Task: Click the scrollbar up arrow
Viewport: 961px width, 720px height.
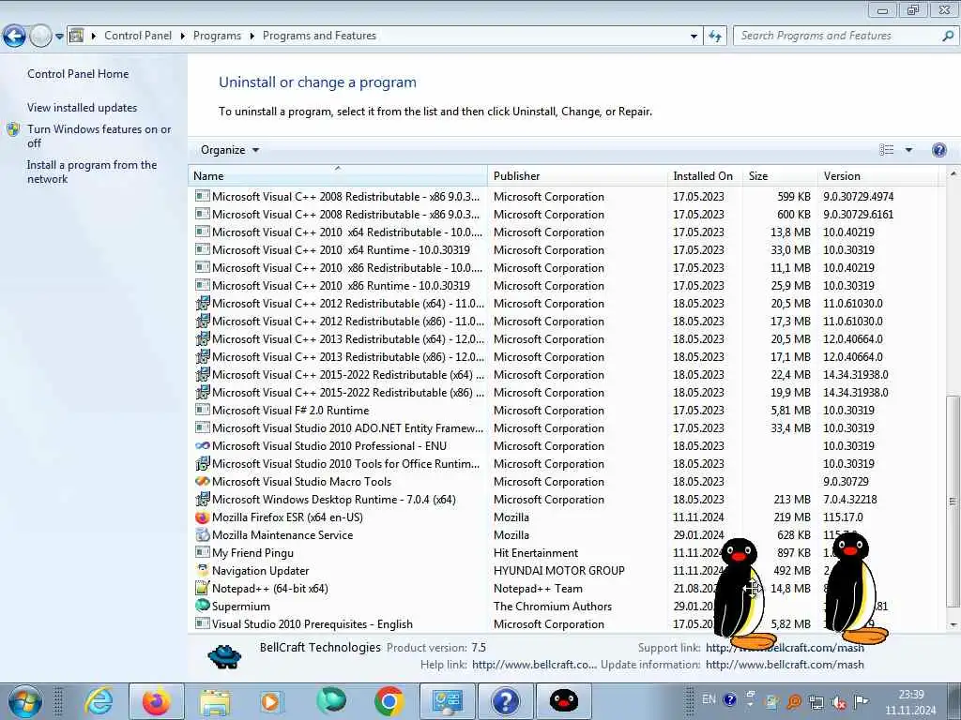Action: coord(953,173)
